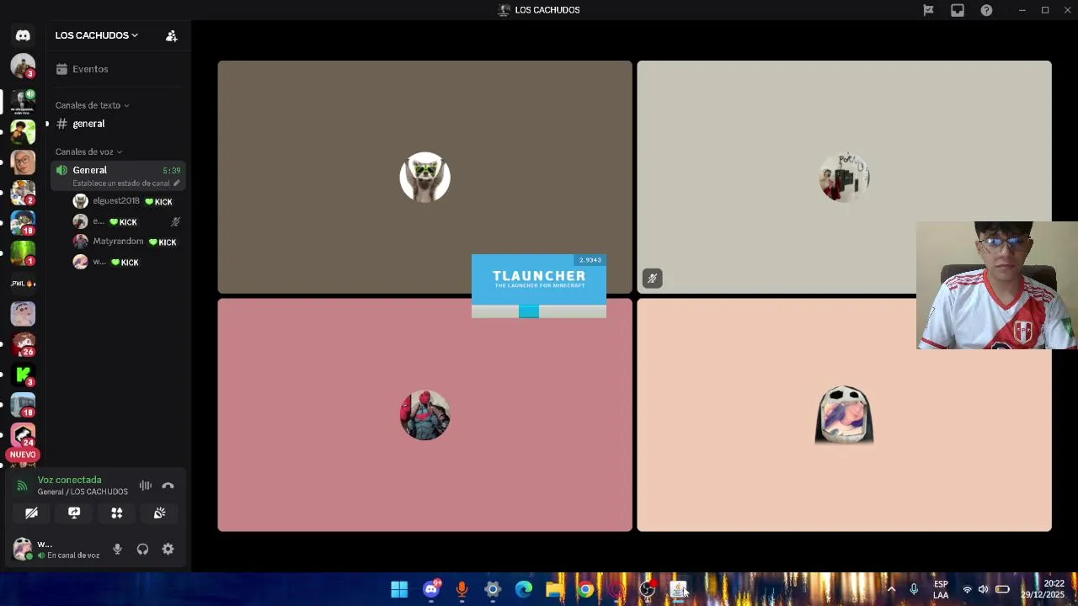Screen dimensions: 1078x606
Task: Collapse the Canales de voz category
Action: tap(88, 151)
